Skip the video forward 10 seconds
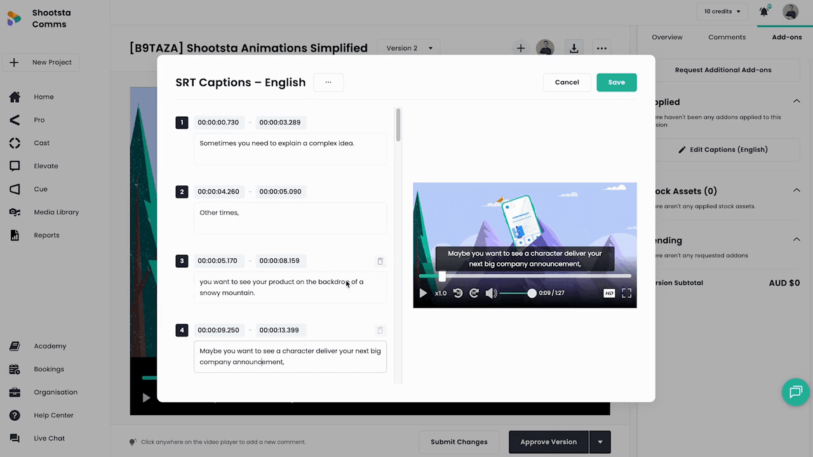Image resolution: width=813 pixels, height=457 pixels. pos(474,293)
